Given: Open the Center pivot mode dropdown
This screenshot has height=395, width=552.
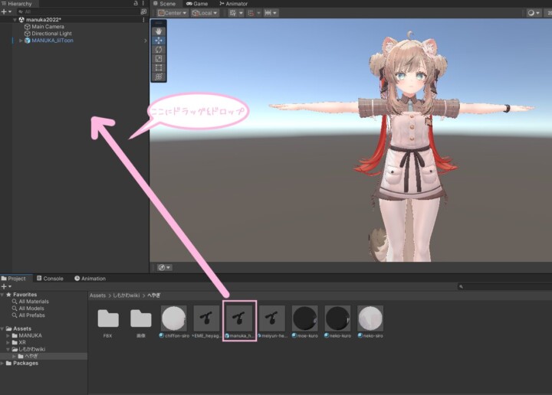Looking at the screenshot, I should click(172, 13).
